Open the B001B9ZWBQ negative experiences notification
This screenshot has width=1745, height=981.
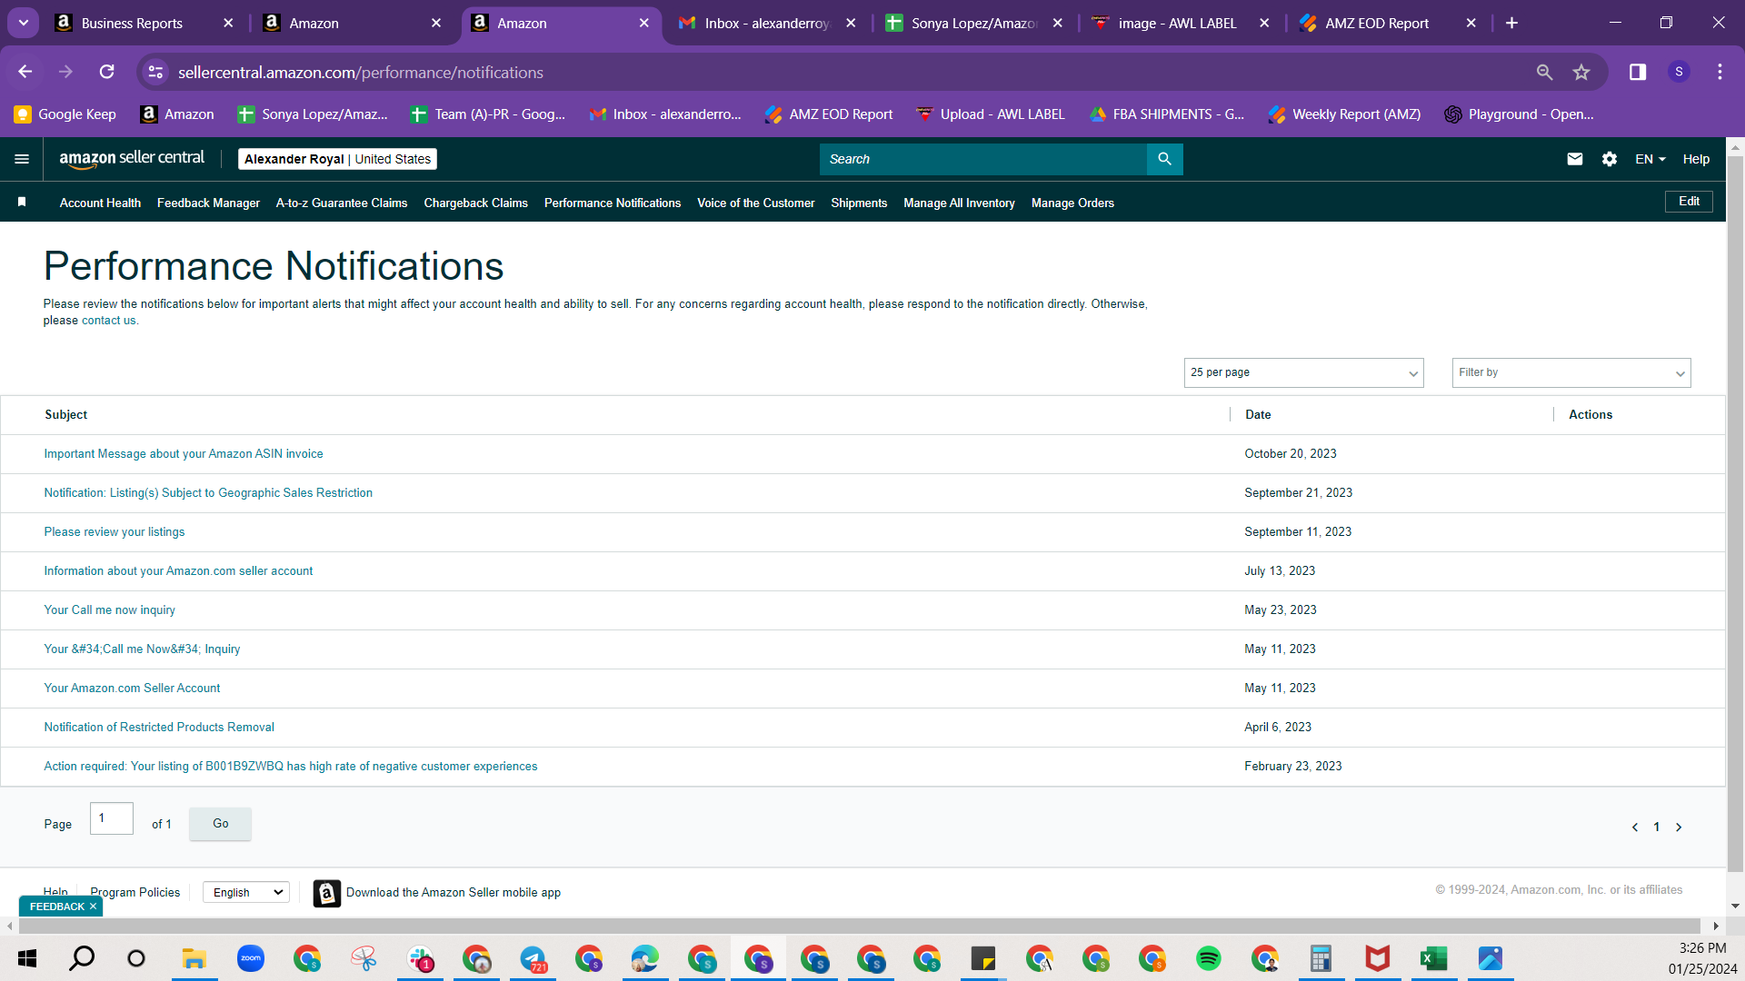[291, 767]
